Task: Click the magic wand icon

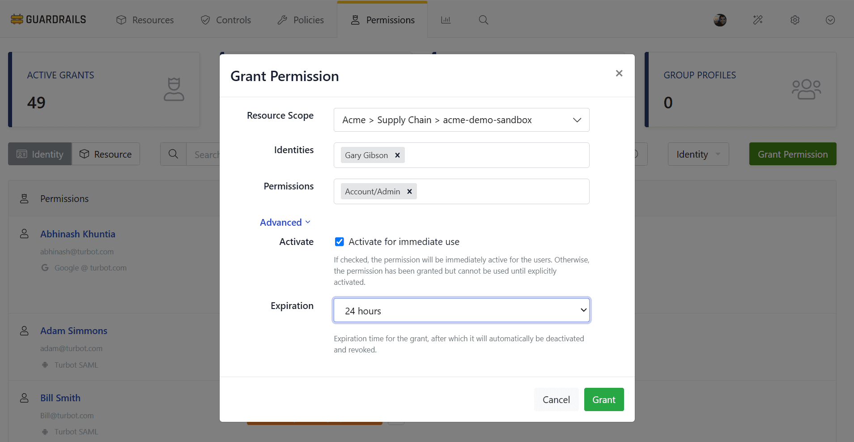Action: [x=757, y=20]
